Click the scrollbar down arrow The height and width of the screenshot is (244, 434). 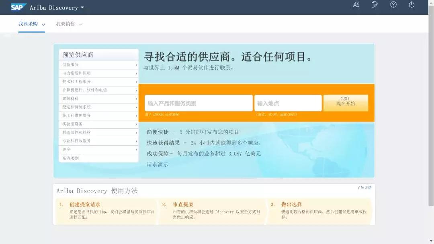point(431,241)
